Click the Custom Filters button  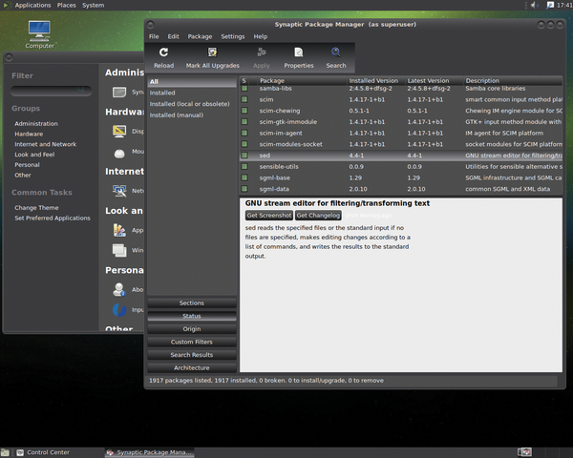[192, 342]
